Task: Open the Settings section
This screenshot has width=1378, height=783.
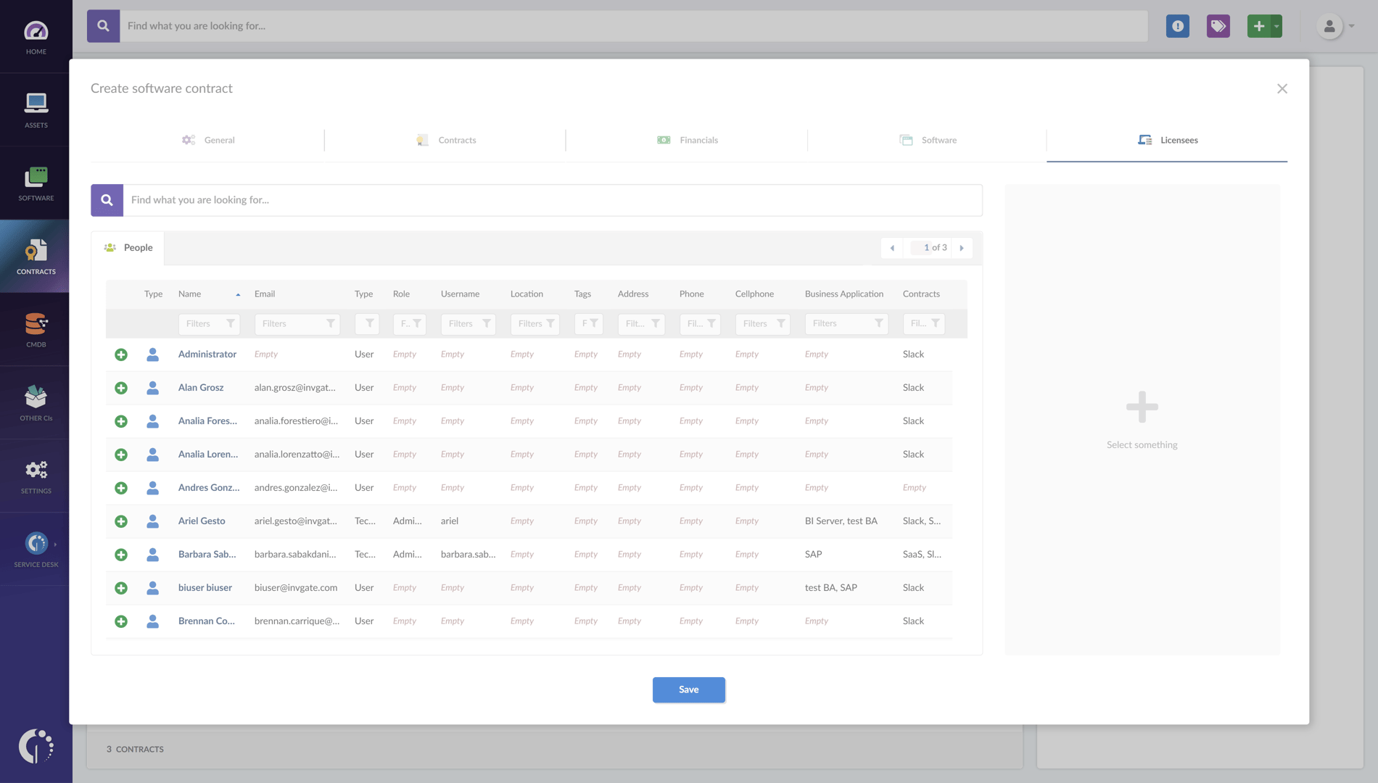Action: pos(36,475)
